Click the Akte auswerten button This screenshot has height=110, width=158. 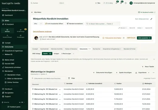point(144,38)
